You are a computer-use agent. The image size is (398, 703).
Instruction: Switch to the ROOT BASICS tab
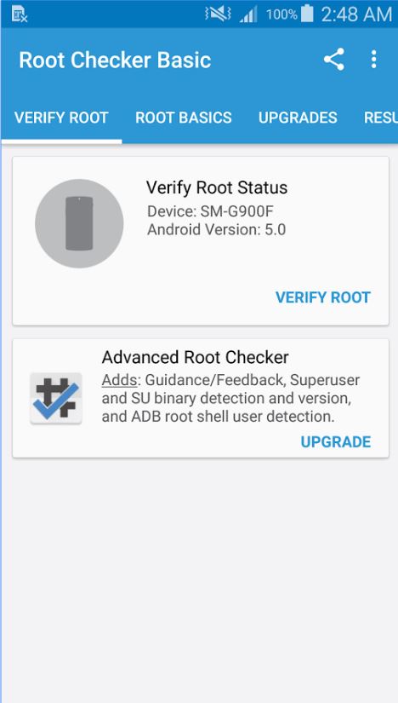pos(184,118)
